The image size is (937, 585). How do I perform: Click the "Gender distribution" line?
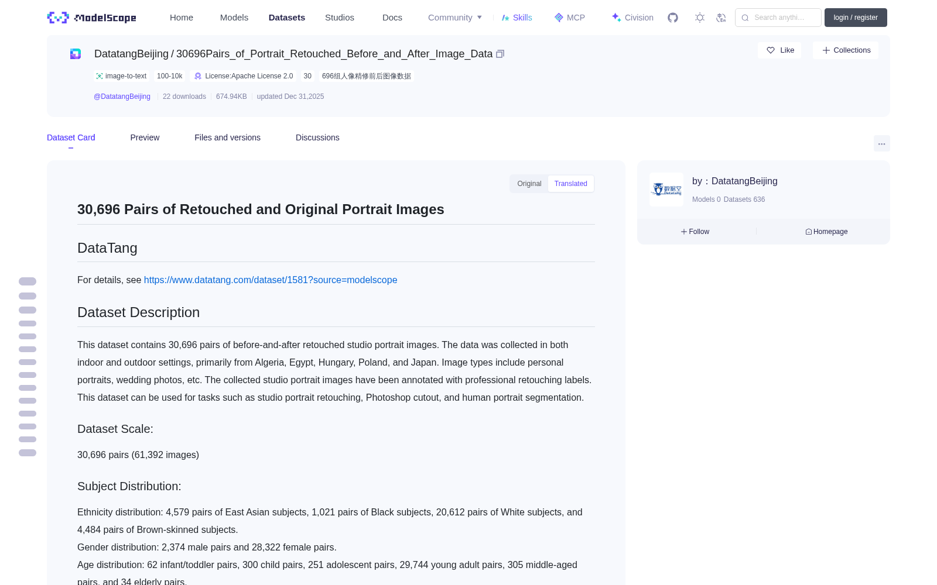(207, 548)
